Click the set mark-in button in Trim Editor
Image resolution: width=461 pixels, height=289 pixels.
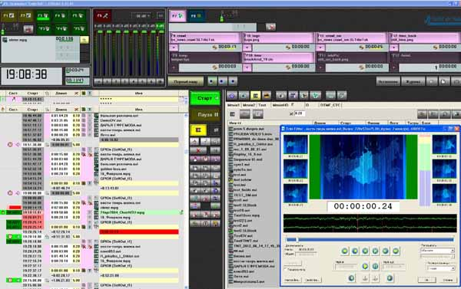(x=365, y=278)
